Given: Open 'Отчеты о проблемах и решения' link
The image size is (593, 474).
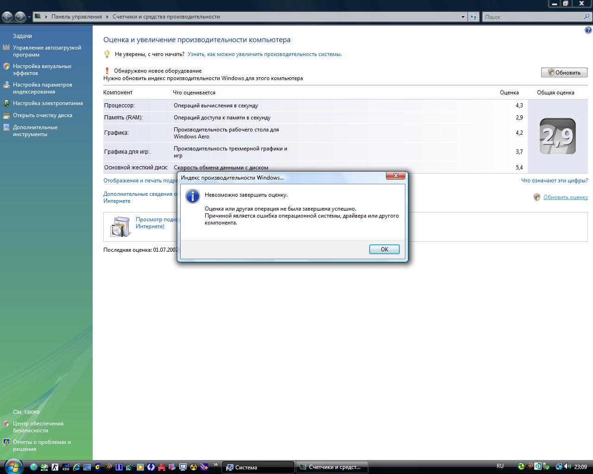Looking at the screenshot, I should [42, 445].
